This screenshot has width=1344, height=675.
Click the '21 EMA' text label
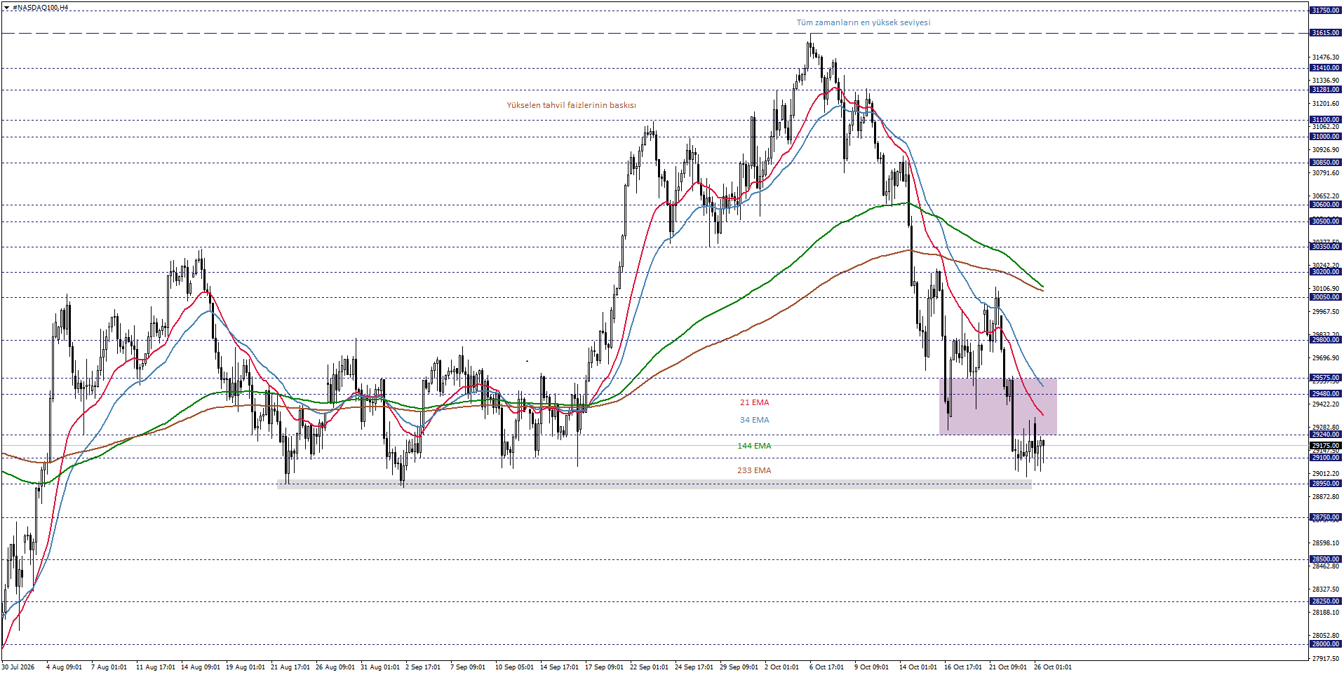[x=754, y=402]
